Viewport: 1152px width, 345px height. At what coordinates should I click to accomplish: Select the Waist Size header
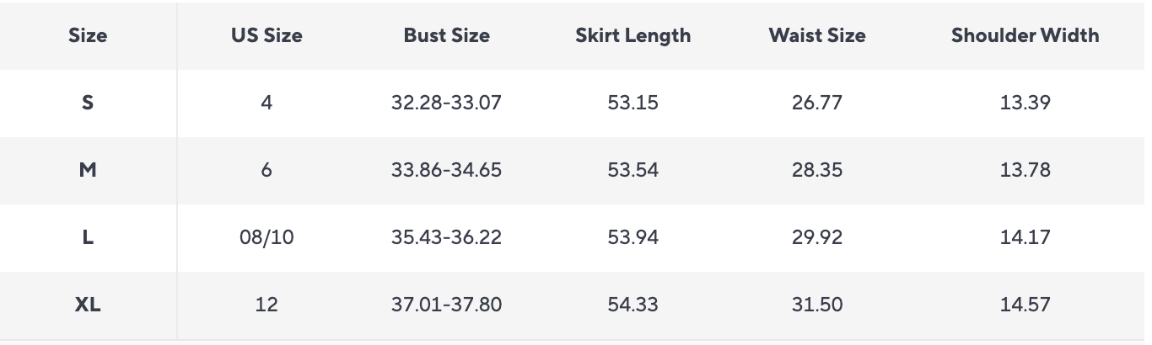click(x=816, y=35)
